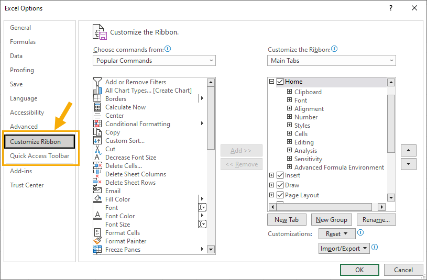Select the Font Size command row

point(150,224)
